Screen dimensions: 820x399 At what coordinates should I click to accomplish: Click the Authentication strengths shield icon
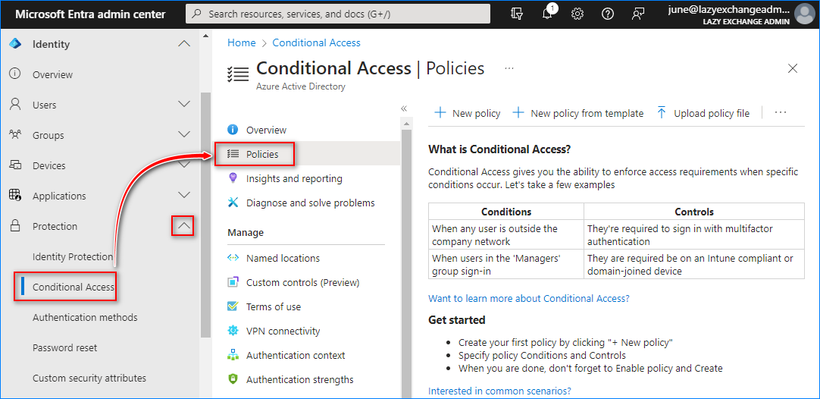click(233, 379)
